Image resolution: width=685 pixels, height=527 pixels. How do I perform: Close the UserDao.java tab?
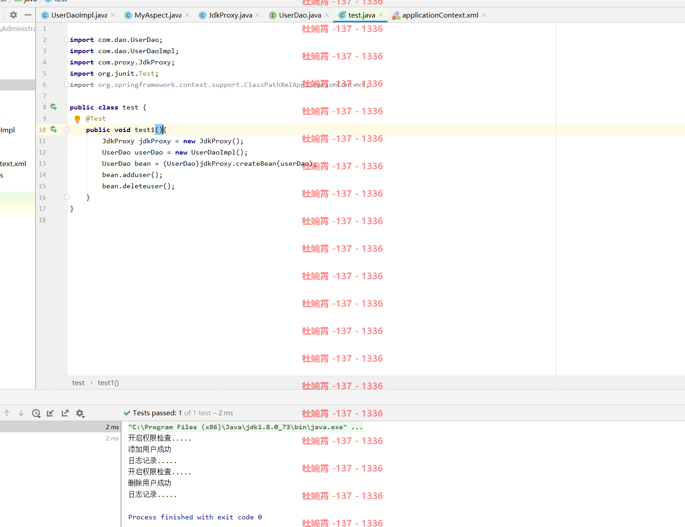coord(327,15)
